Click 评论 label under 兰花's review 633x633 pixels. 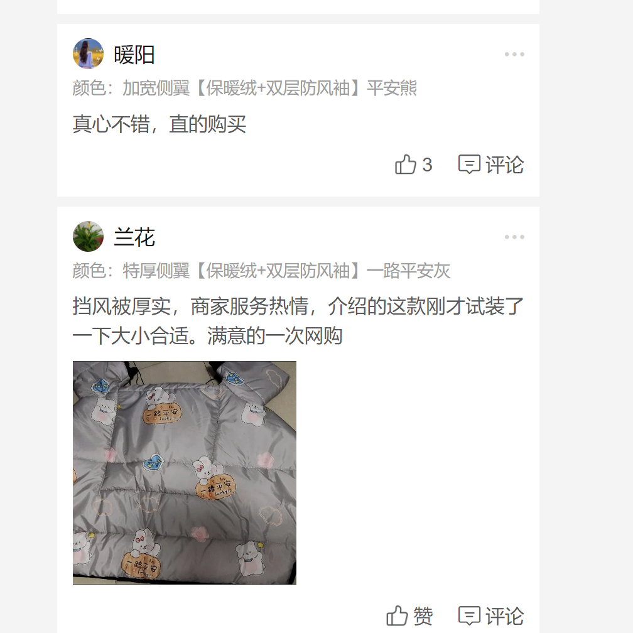tap(505, 616)
